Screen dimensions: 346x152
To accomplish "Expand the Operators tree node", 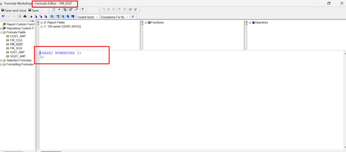I will pos(250,23).
